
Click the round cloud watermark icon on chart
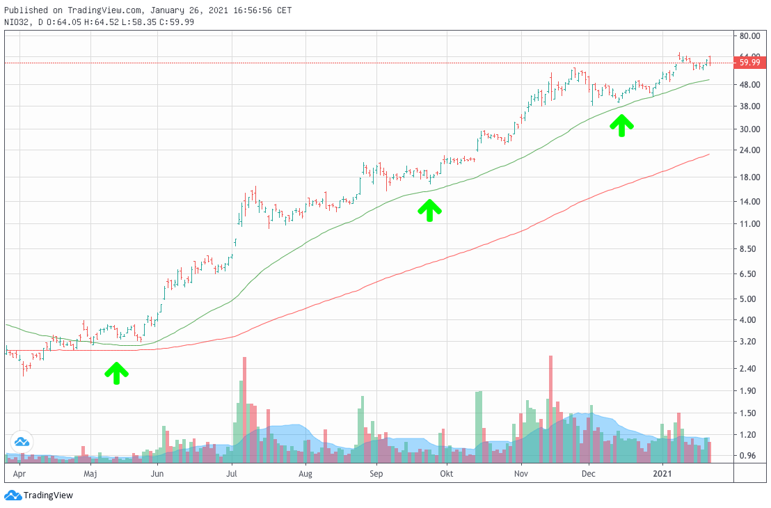coord(21,441)
